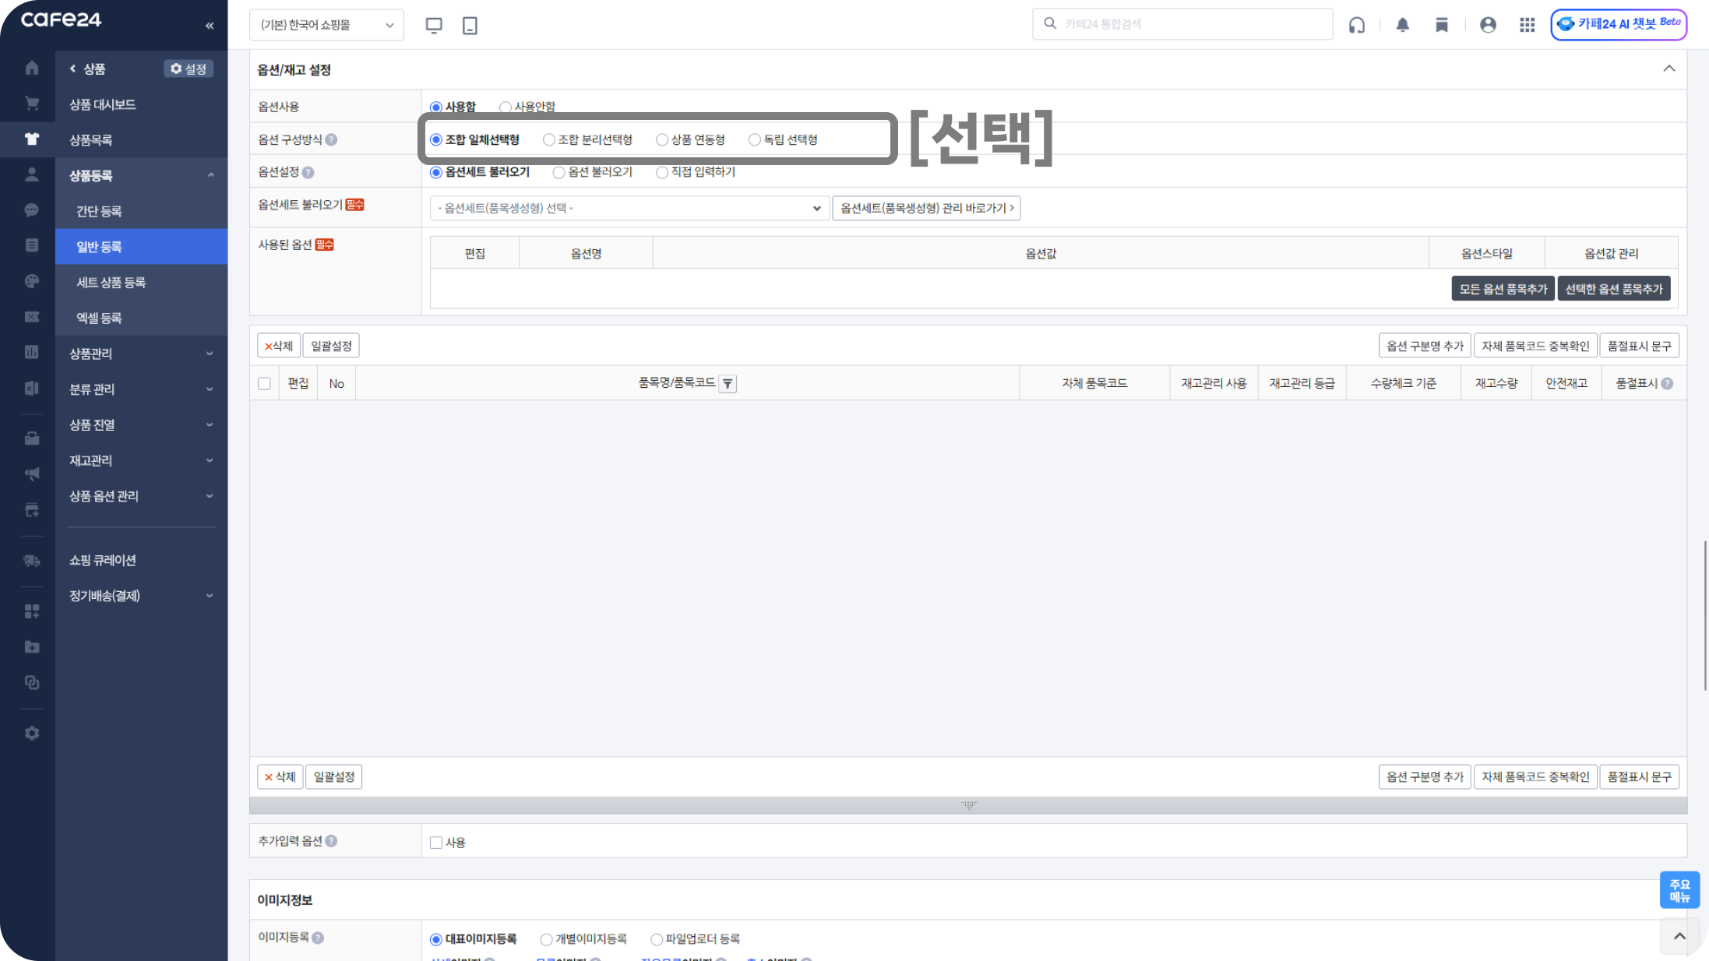This screenshot has height=961, width=1709.
Task: Click 모든 옵션 품목추가 button
Action: click(x=1503, y=289)
